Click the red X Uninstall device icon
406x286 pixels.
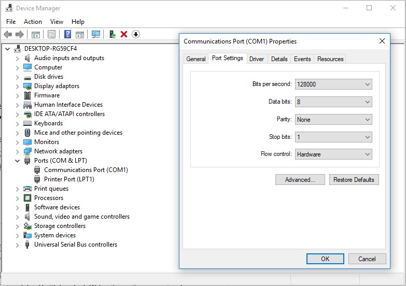tap(124, 34)
